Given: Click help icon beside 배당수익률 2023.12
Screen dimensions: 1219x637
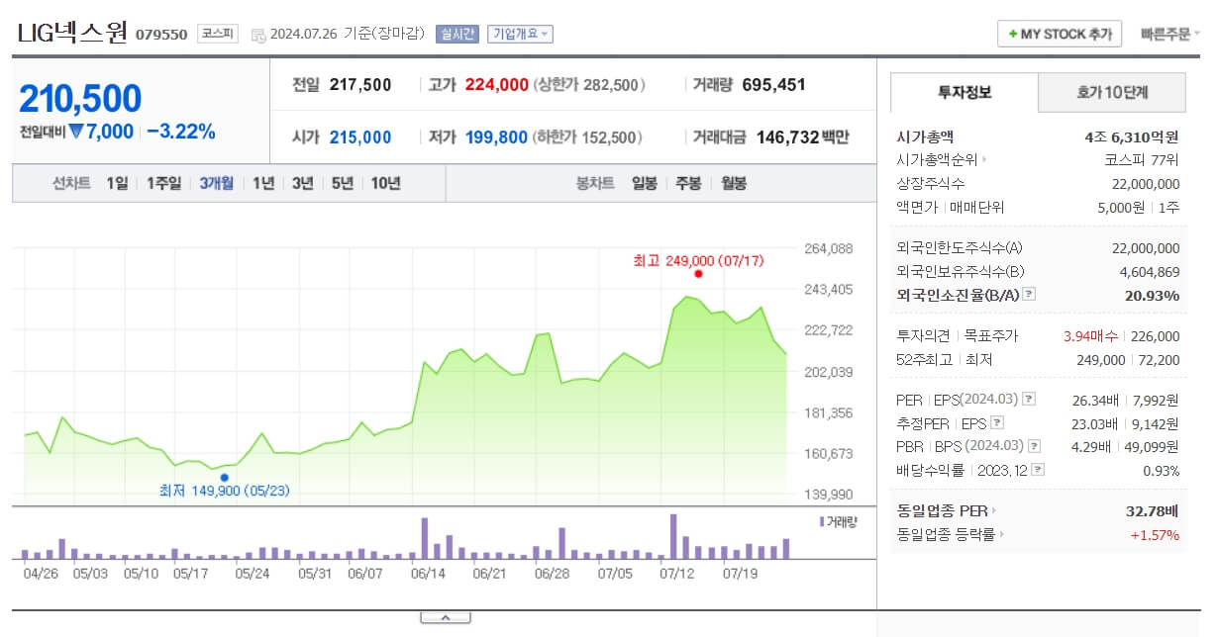Looking at the screenshot, I should click(1038, 471).
